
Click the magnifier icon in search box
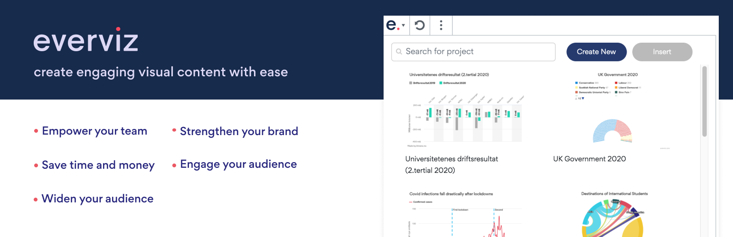click(399, 52)
